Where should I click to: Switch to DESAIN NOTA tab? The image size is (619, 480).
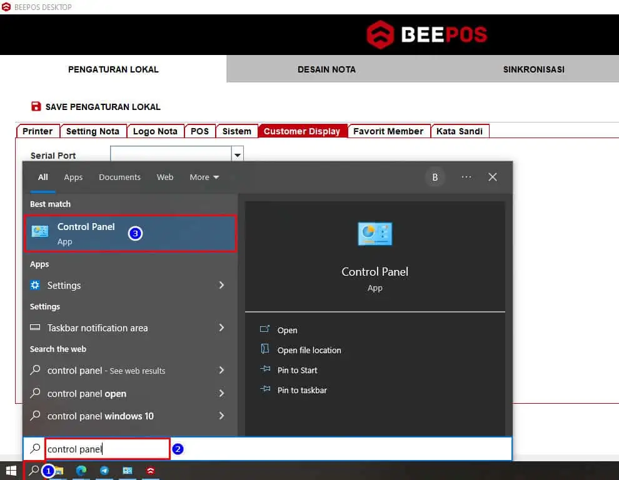(326, 69)
